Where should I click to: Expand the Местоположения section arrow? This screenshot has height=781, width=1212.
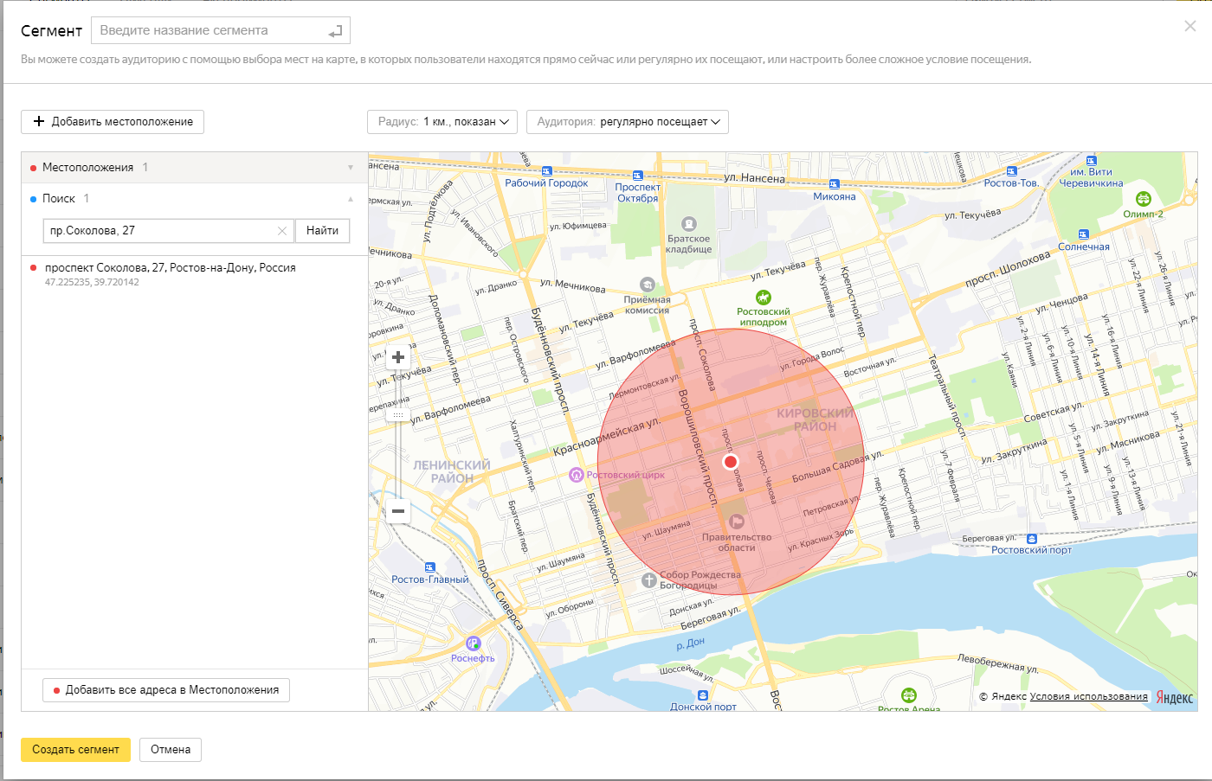click(351, 168)
